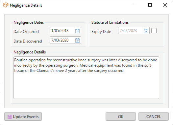Open the Date Discovered calendar picker
Viewport: 173px width, 125px height.
point(77,40)
